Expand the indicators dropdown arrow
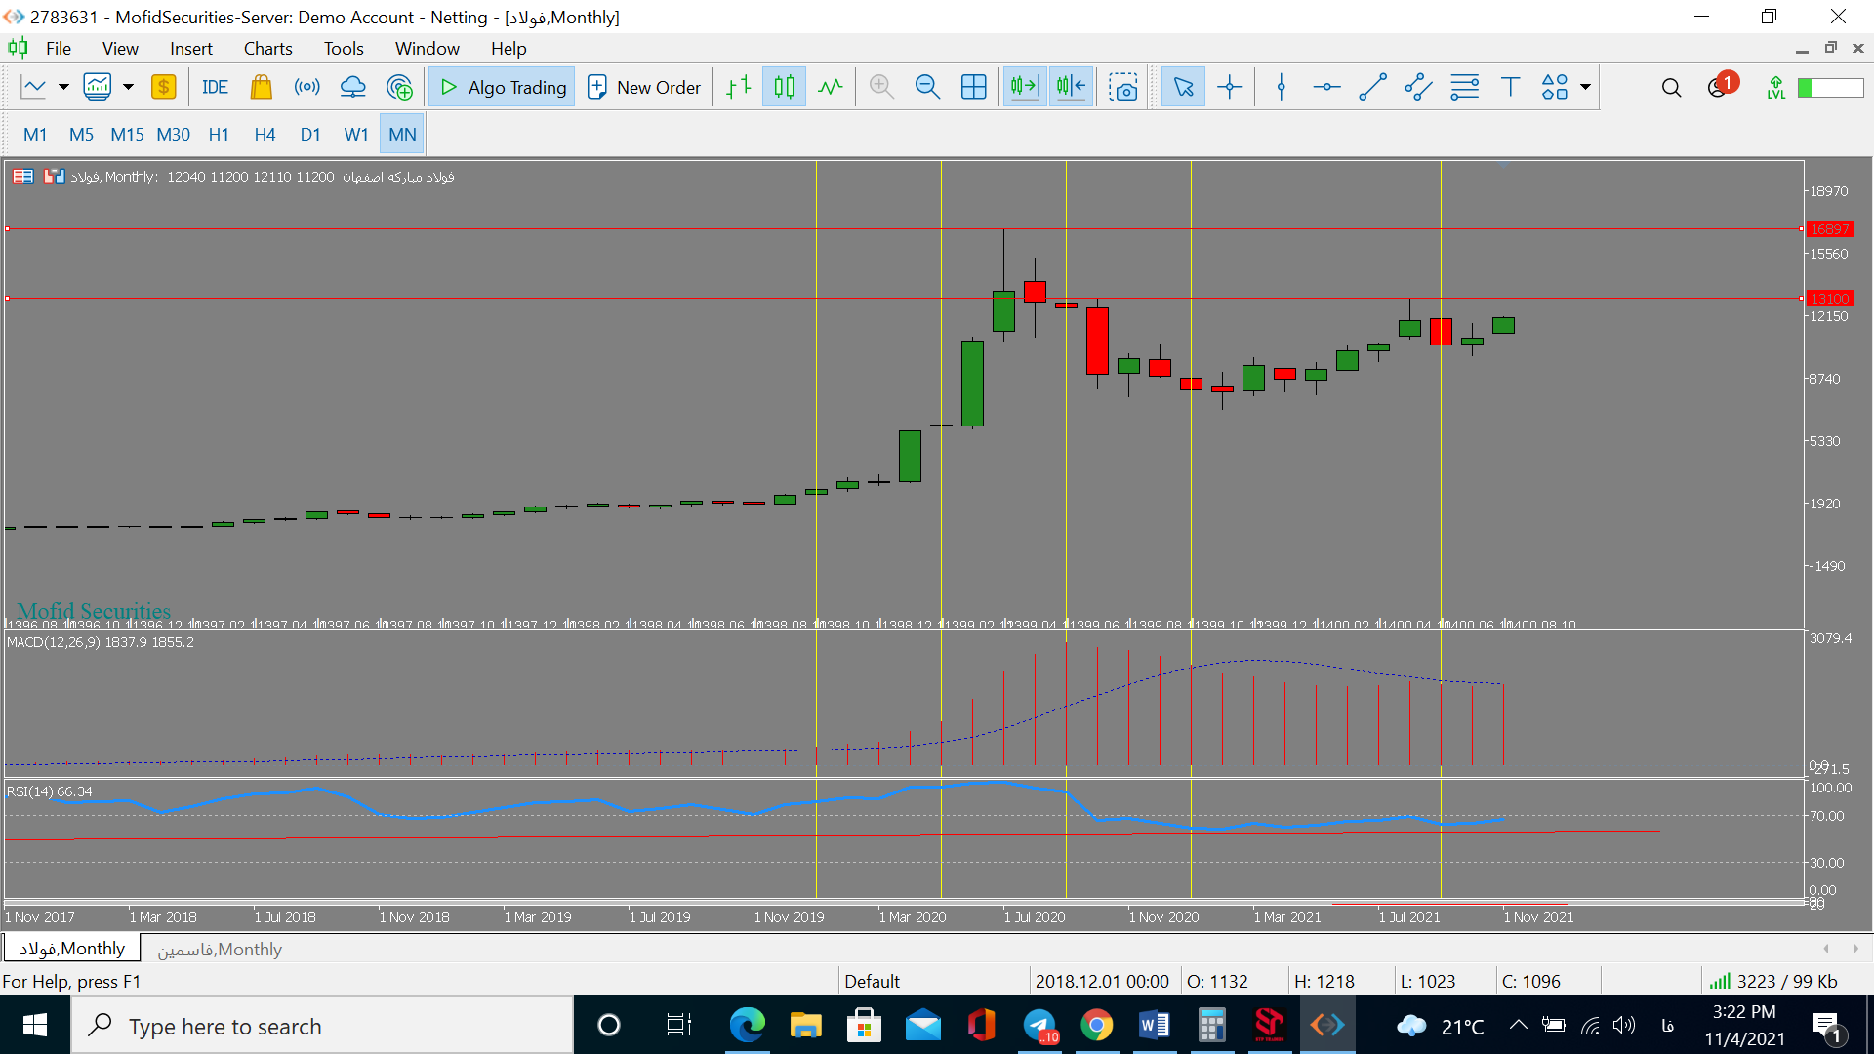Viewport: 1874px width, 1054px height. coord(128,87)
